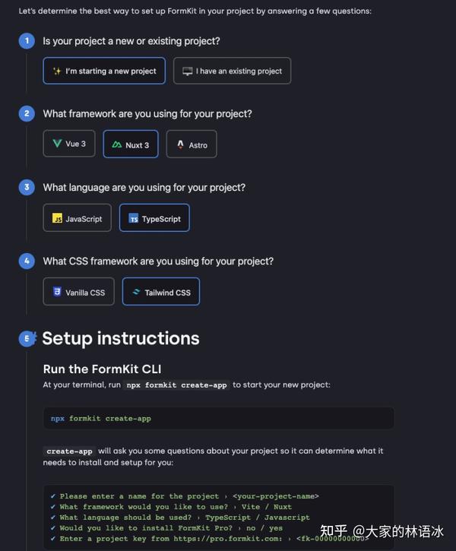This screenshot has width=456, height=551.
Task: Click the monitor icon on existing project option
Action: [187, 71]
